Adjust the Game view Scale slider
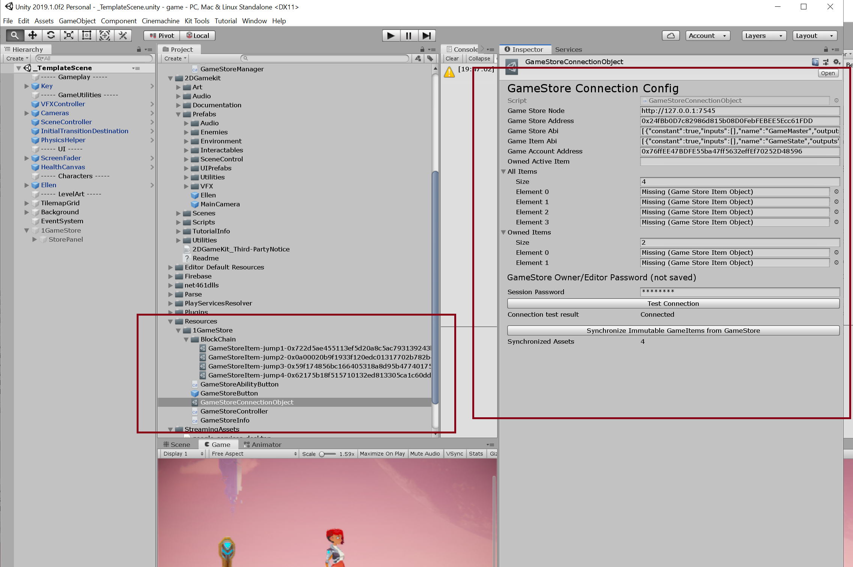Screen dimensions: 853x567 (x=322, y=454)
